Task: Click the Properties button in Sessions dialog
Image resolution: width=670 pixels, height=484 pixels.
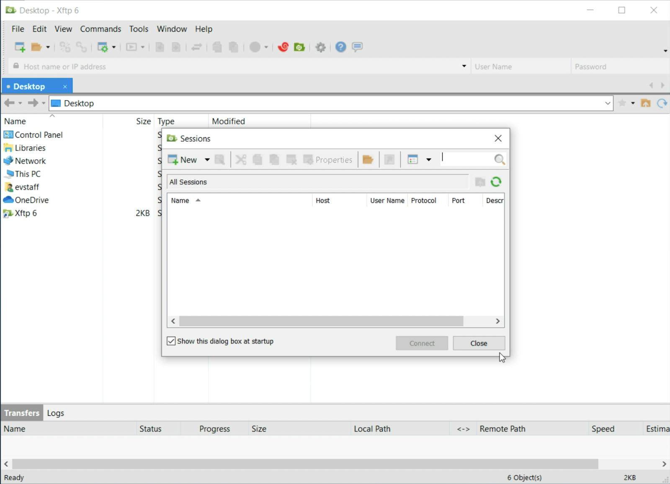Action: point(328,160)
